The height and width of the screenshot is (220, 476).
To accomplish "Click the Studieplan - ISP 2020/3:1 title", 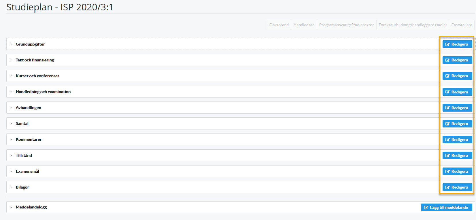I will click(x=60, y=7).
